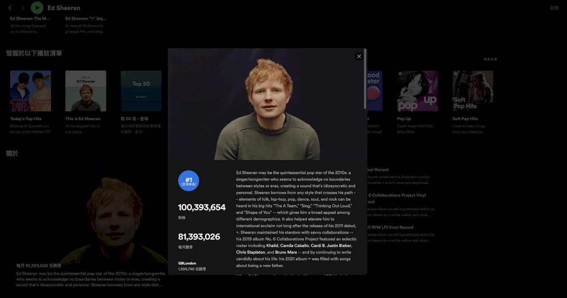Click the #1 global ranking badge
Image resolution: width=567 pixels, height=298 pixels.
click(x=189, y=181)
